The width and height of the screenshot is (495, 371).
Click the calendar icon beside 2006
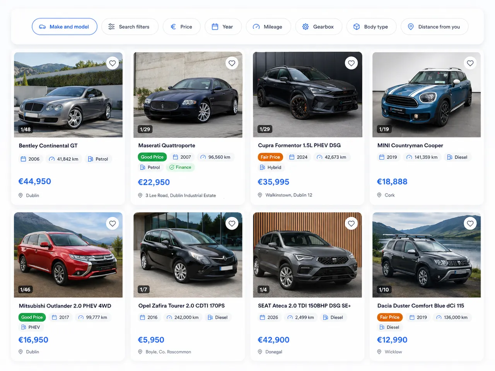pos(23,159)
